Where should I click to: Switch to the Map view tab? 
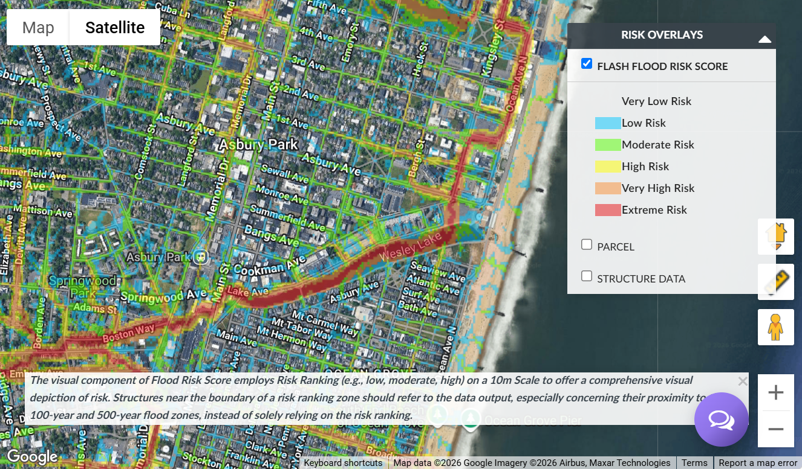point(38,28)
